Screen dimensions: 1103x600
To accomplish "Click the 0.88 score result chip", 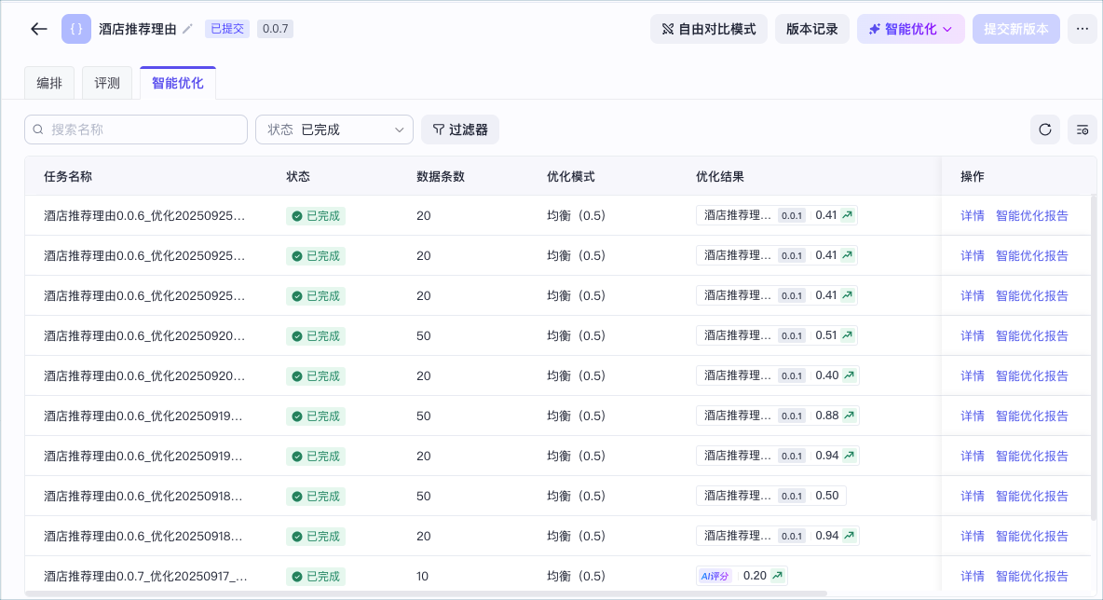I will [777, 416].
